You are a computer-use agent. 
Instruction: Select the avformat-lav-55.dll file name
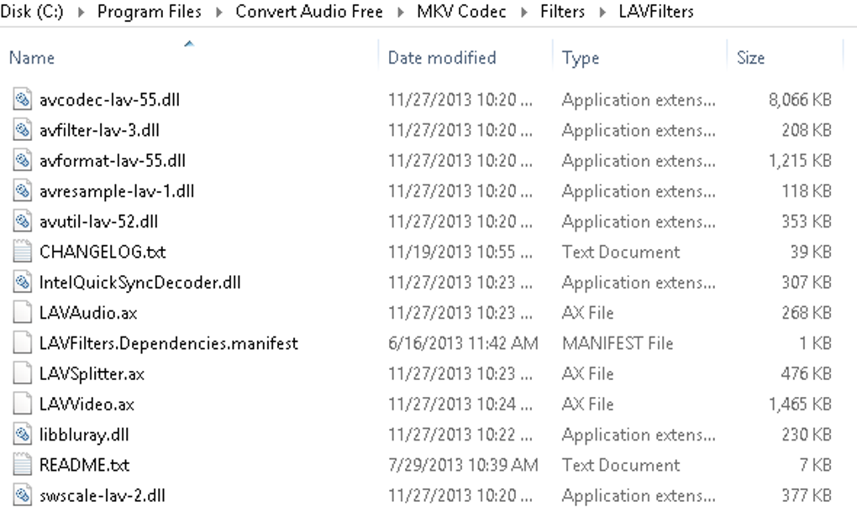click(x=113, y=160)
